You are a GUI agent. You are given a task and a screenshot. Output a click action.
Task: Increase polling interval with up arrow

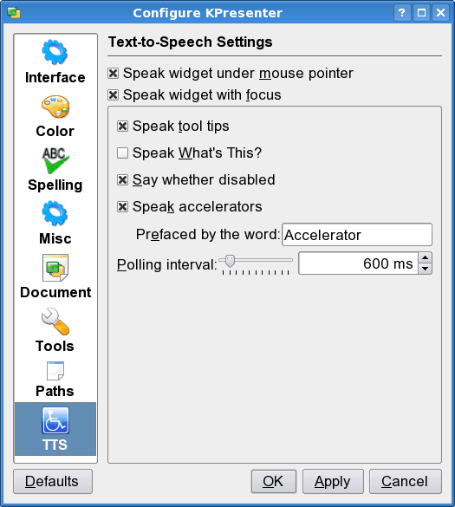pos(425,257)
